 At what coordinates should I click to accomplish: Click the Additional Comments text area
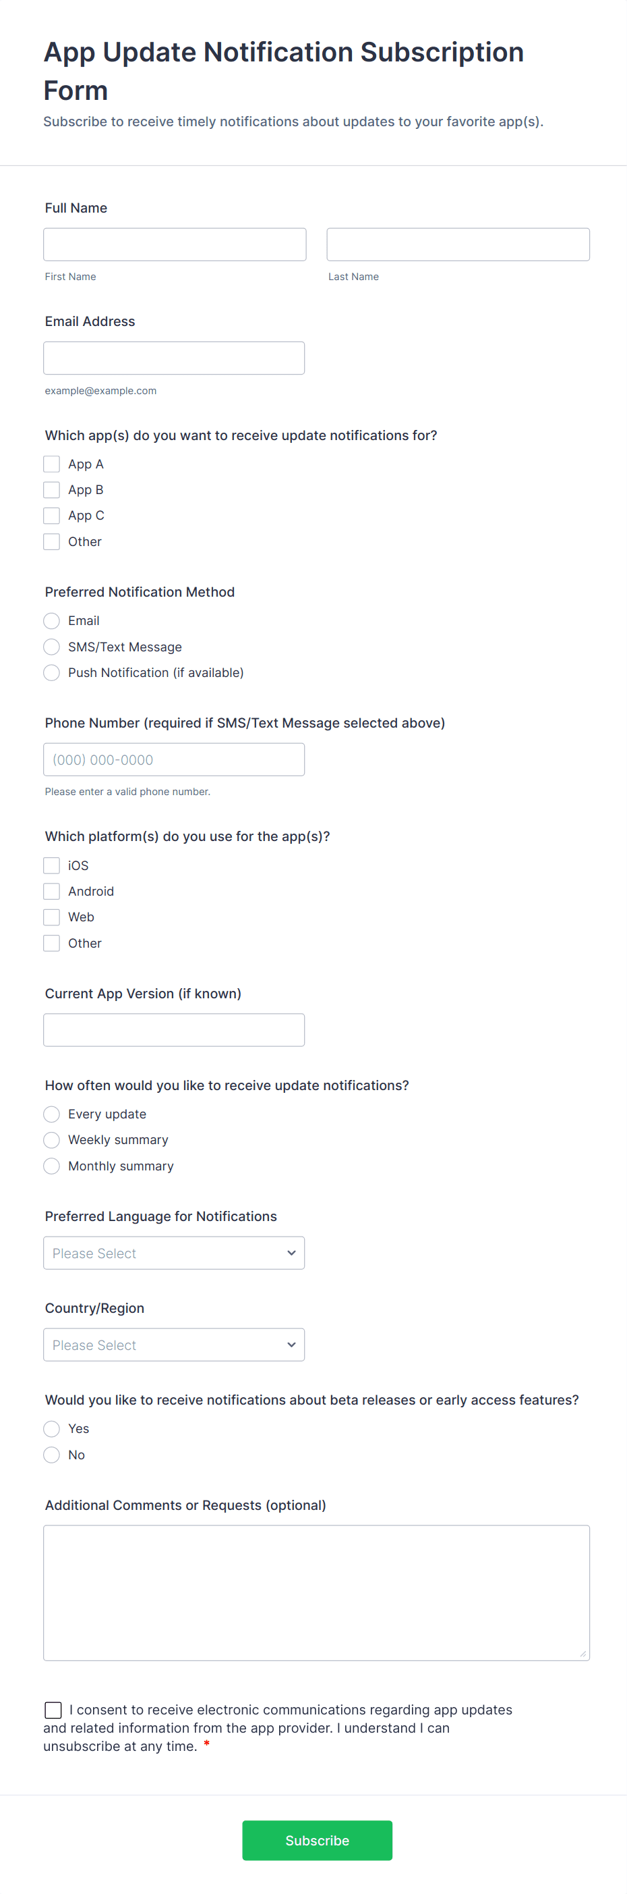316,1592
